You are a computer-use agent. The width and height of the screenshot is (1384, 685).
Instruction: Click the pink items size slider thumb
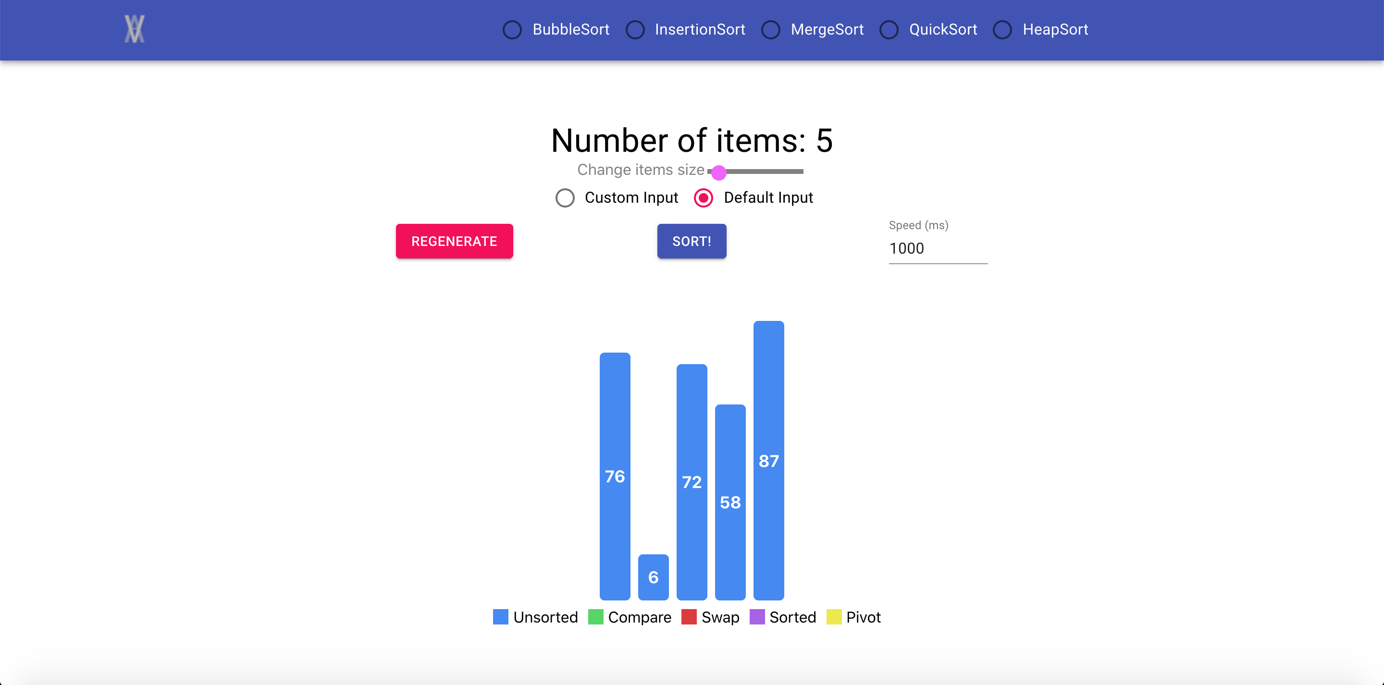[x=718, y=172]
